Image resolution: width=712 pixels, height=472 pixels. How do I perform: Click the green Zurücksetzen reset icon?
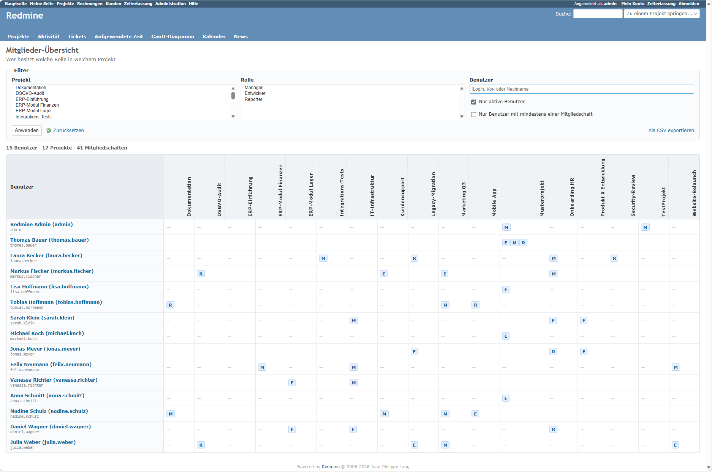[x=49, y=131]
